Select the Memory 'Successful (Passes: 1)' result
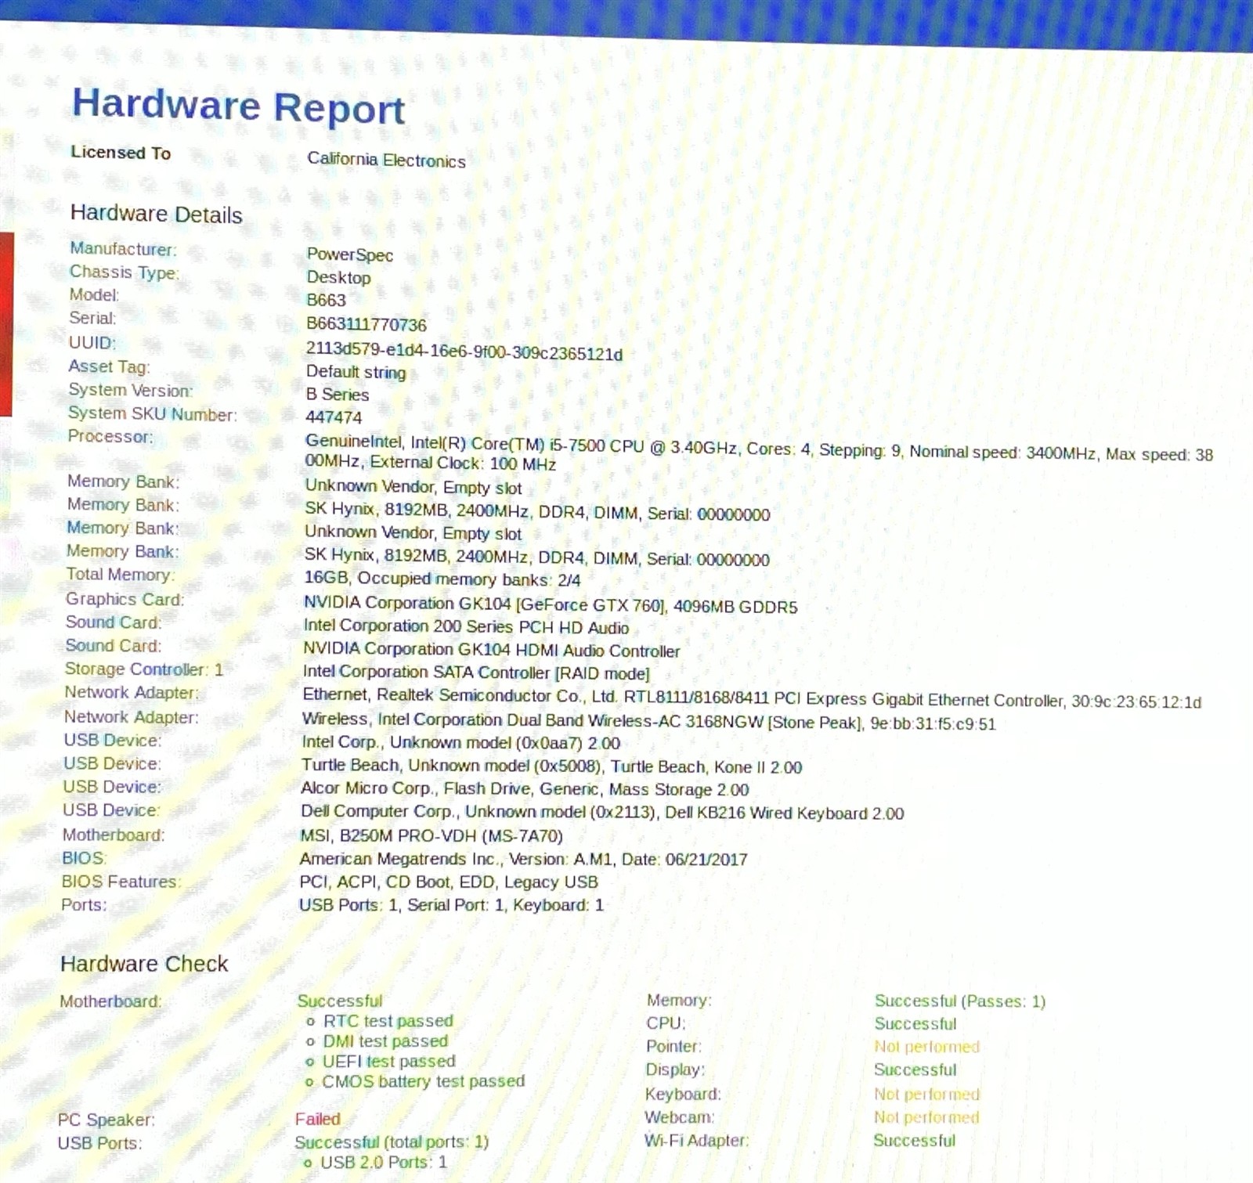Viewport: 1253px width, 1183px height. pos(959,1001)
